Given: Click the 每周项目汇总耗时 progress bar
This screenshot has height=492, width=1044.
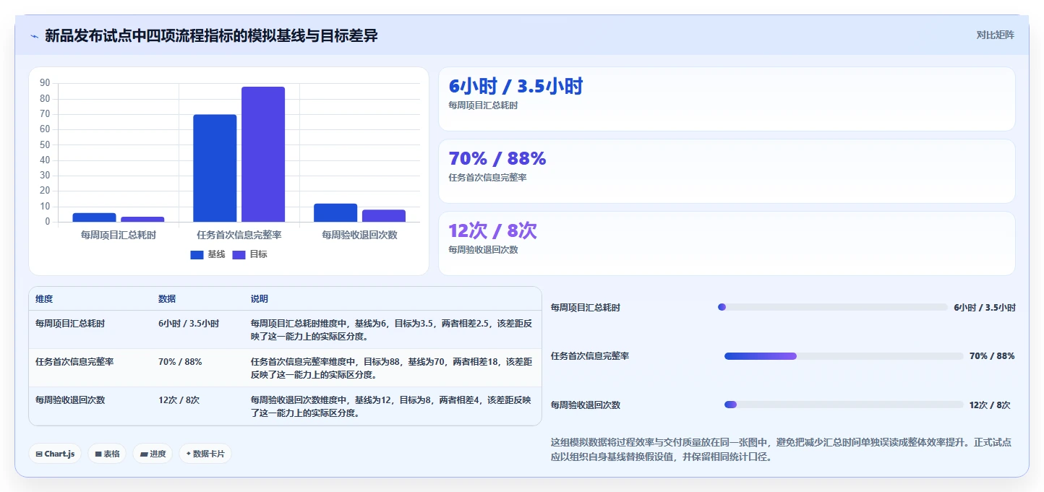Looking at the screenshot, I should tap(832, 307).
